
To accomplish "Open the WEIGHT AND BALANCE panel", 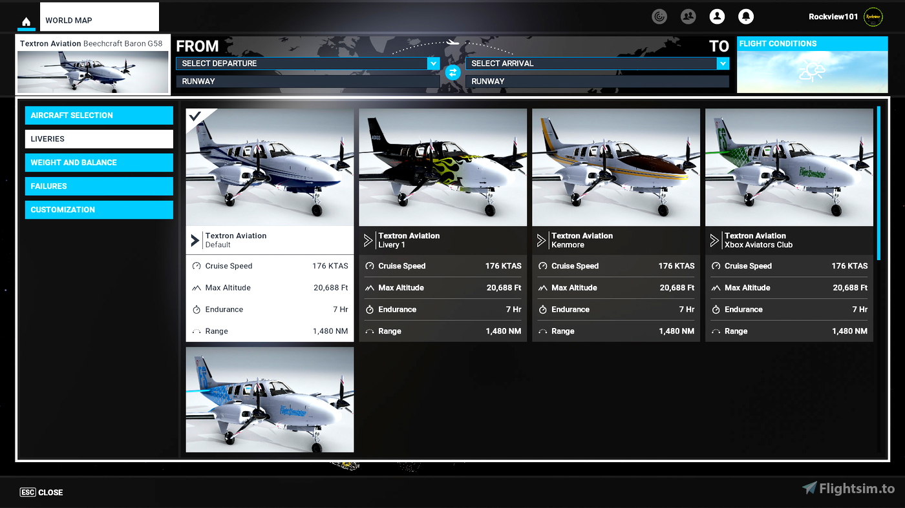I will (x=98, y=162).
